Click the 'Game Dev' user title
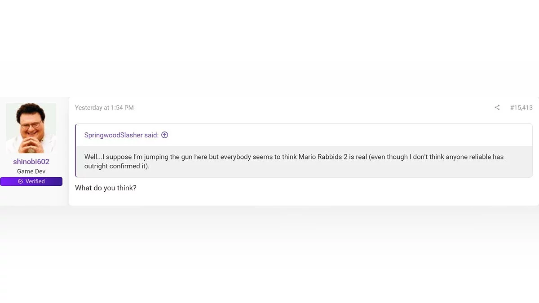539x303 pixels. 31,171
